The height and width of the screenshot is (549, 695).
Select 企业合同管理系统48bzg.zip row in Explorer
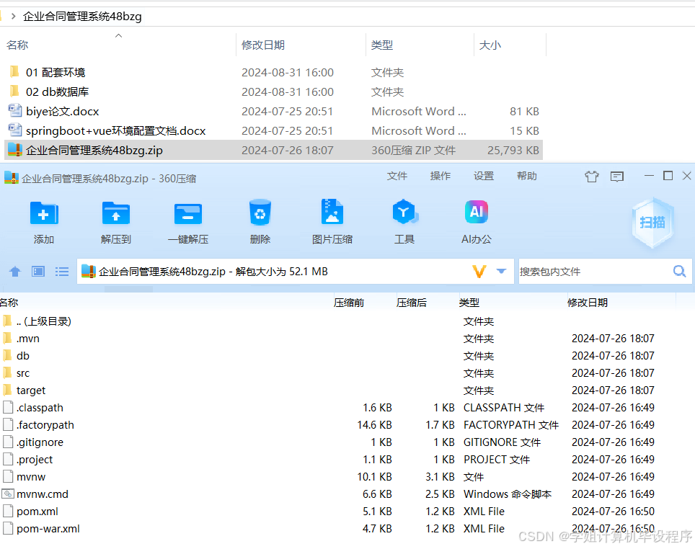(273, 150)
